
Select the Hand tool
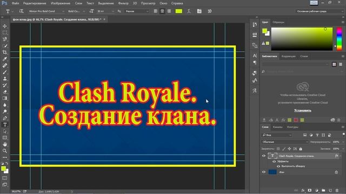tap(5, 144)
